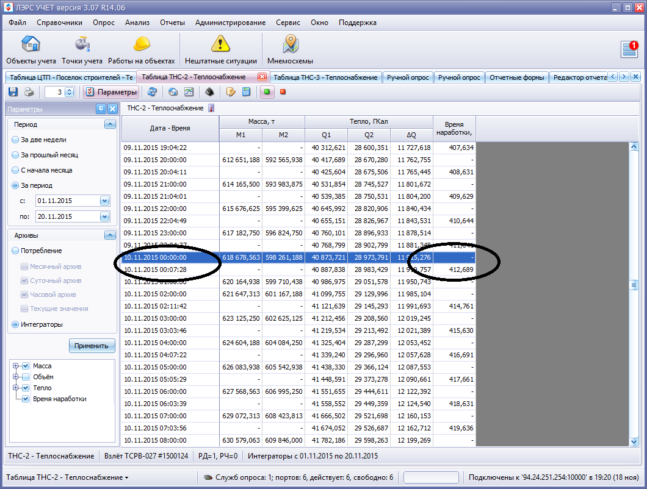Toggle Тепло checkbox in tree

pyautogui.click(x=26, y=388)
